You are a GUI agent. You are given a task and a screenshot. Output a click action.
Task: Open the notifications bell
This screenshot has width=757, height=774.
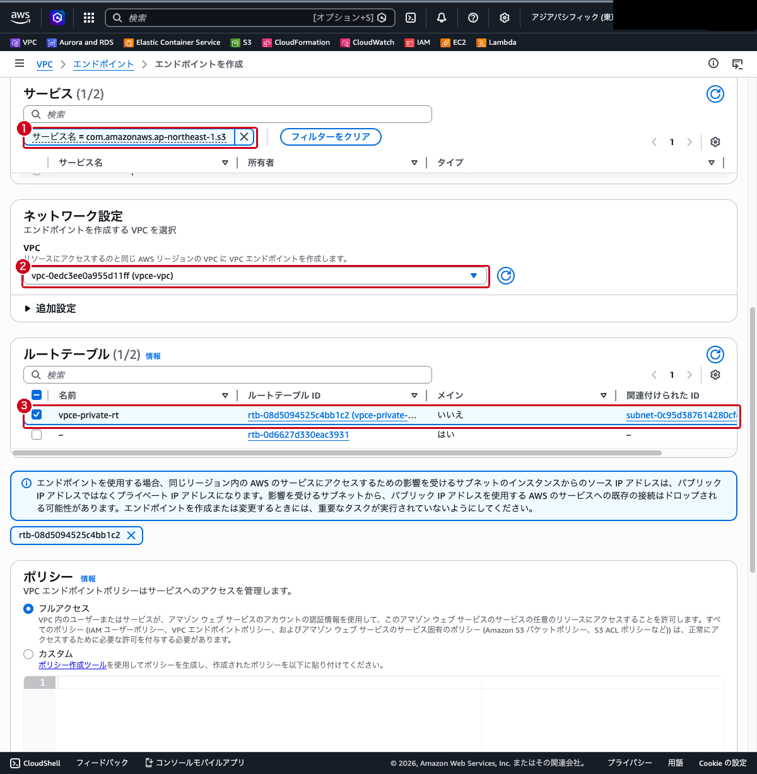[x=442, y=18]
